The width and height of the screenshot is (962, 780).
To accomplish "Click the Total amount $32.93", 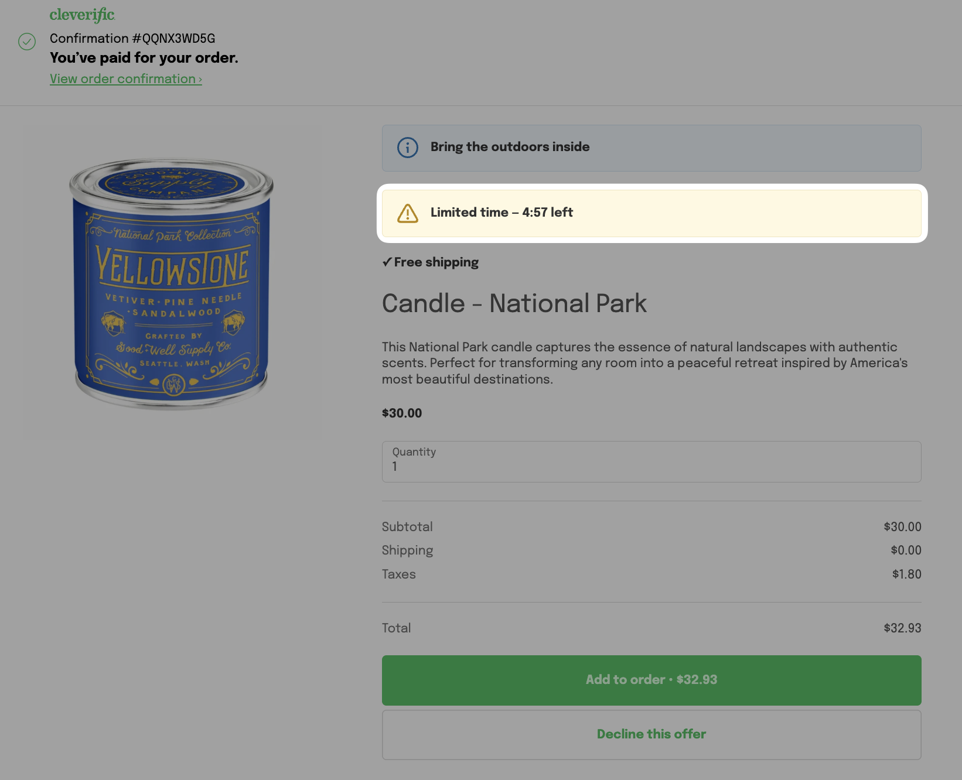I will point(902,628).
